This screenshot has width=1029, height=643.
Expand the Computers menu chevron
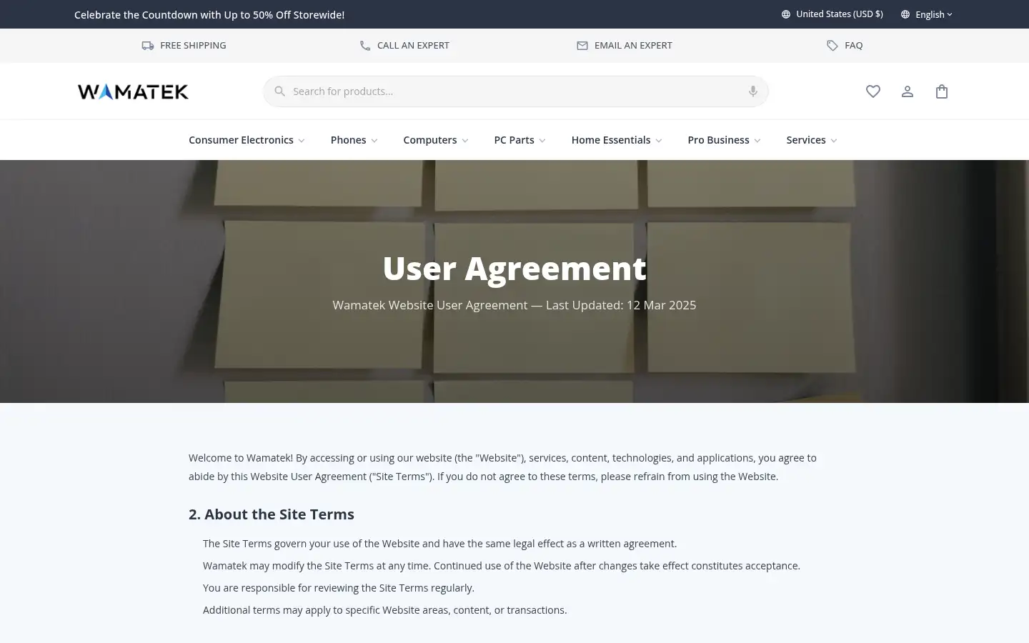pos(465,141)
